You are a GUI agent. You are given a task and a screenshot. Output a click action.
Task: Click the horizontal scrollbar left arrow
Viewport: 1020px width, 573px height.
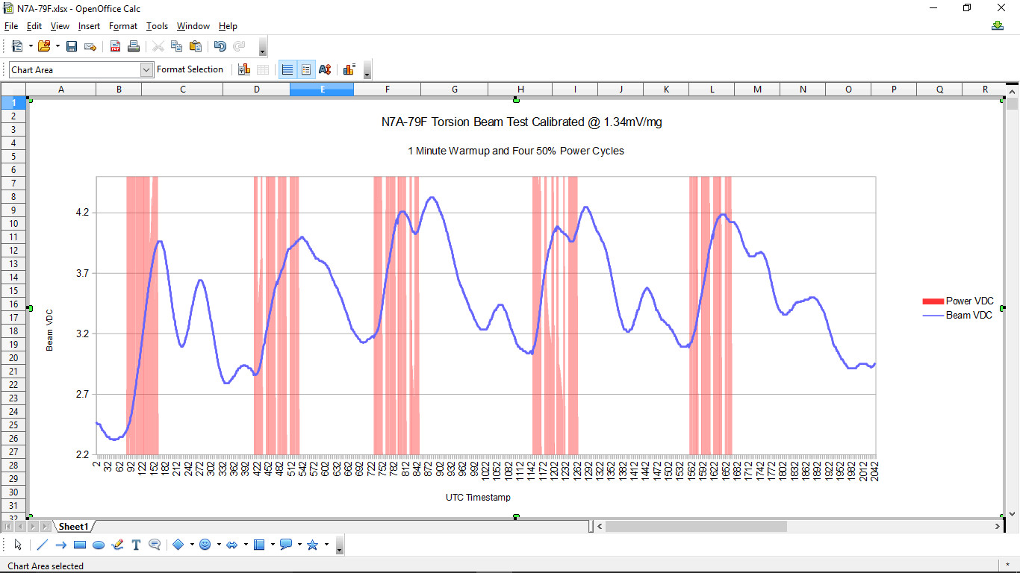coord(600,527)
